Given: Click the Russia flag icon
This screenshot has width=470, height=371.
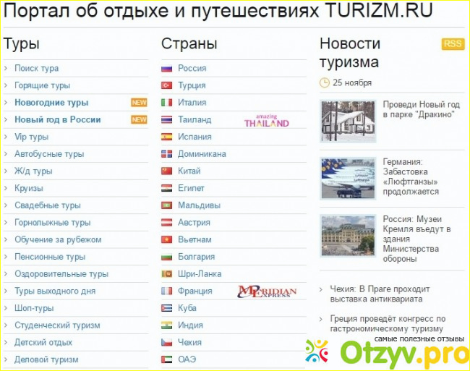Looking at the screenshot, I should (166, 69).
